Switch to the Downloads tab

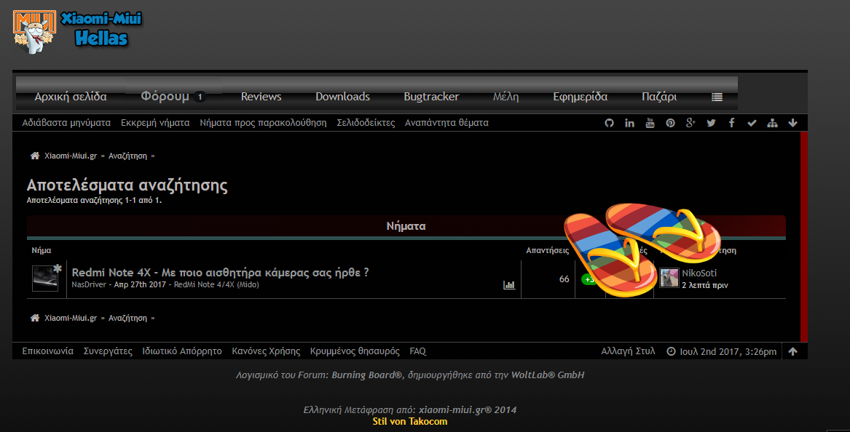[342, 97]
